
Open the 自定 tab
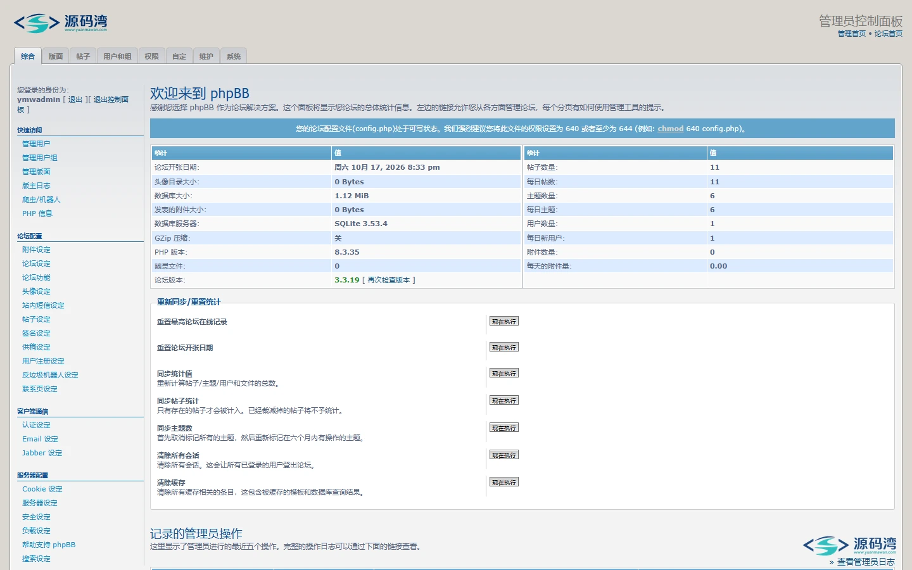point(179,56)
